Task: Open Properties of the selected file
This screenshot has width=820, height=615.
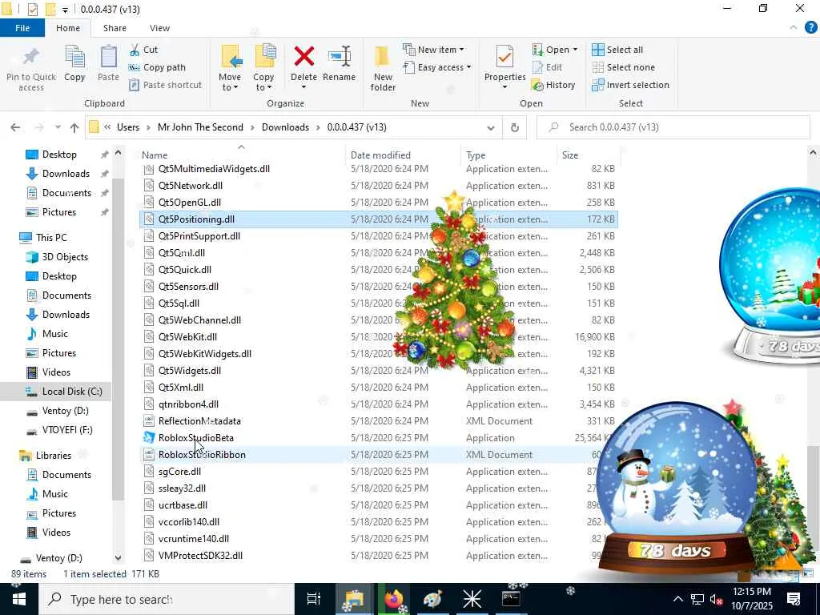Action: pyautogui.click(x=504, y=67)
